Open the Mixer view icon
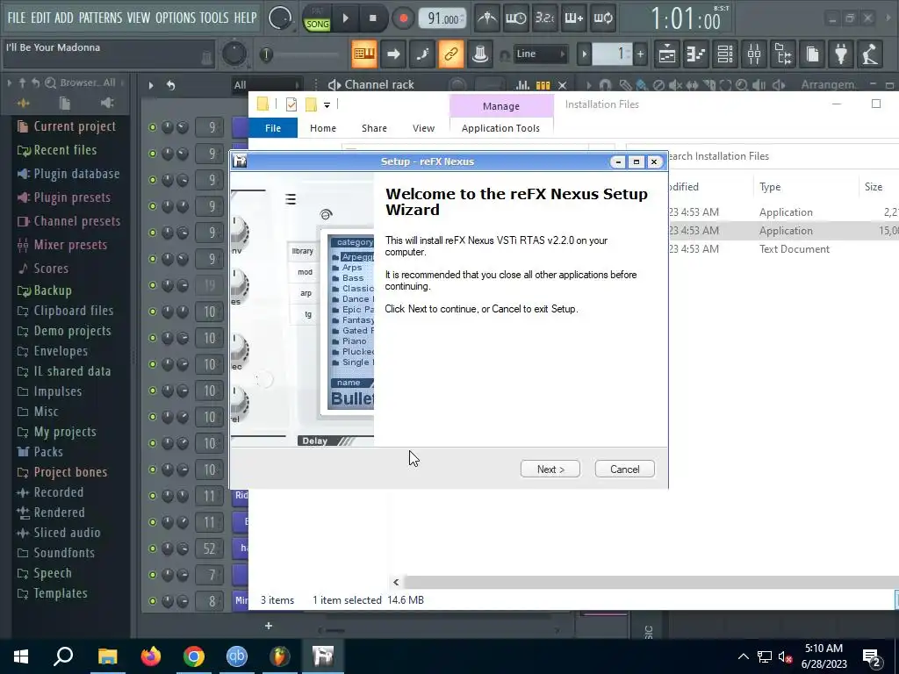The image size is (899, 674). pyautogui.click(x=754, y=54)
